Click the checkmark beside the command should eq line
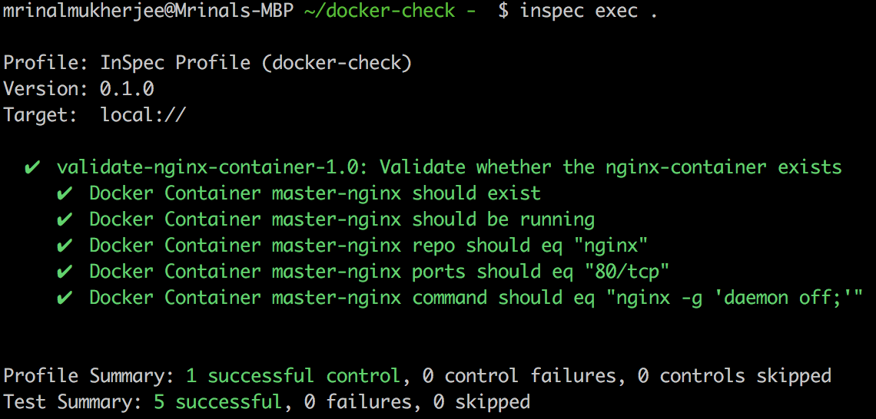The width and height of the screenshot is (876, 419). click(65, 298)
